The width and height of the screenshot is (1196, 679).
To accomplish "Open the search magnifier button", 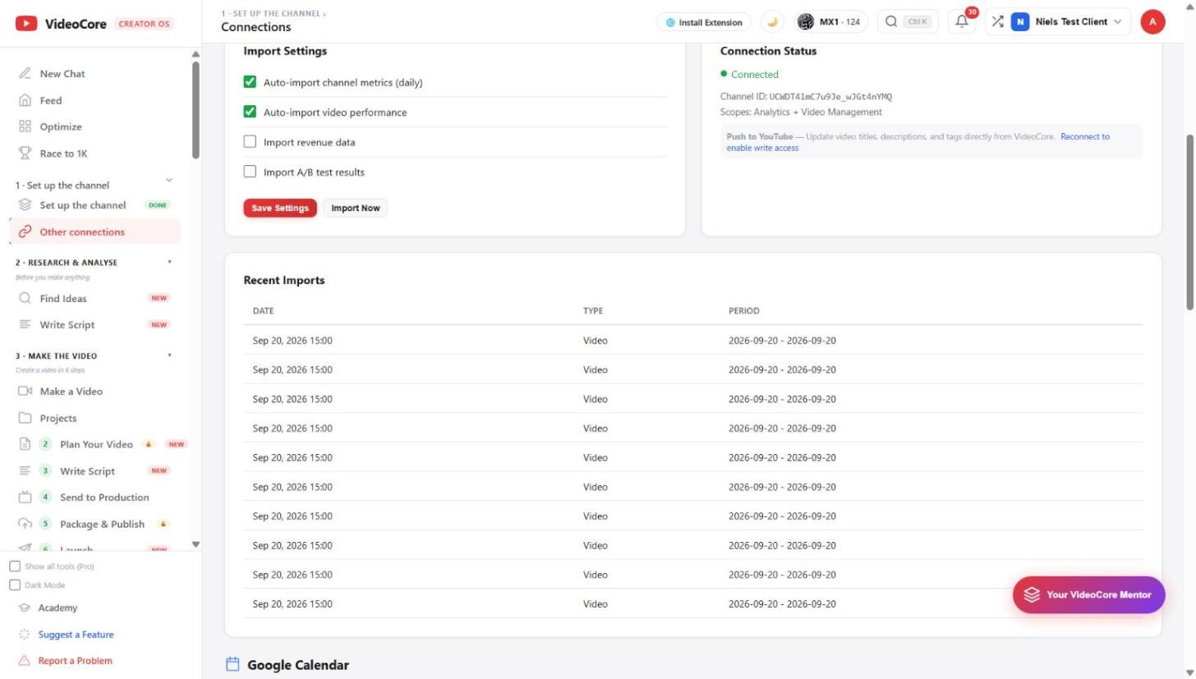I will (908, 22).
